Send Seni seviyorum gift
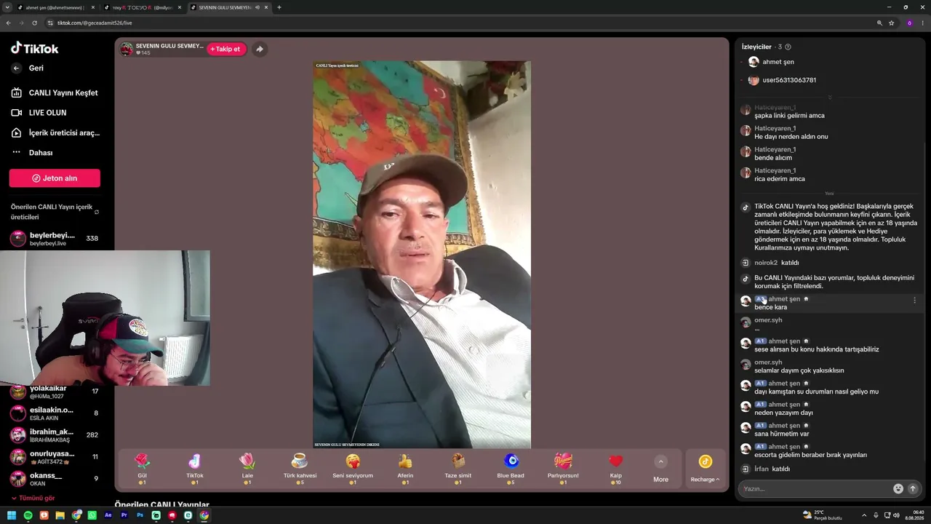This screenshot has height=524, width=931. click(353, 467)
